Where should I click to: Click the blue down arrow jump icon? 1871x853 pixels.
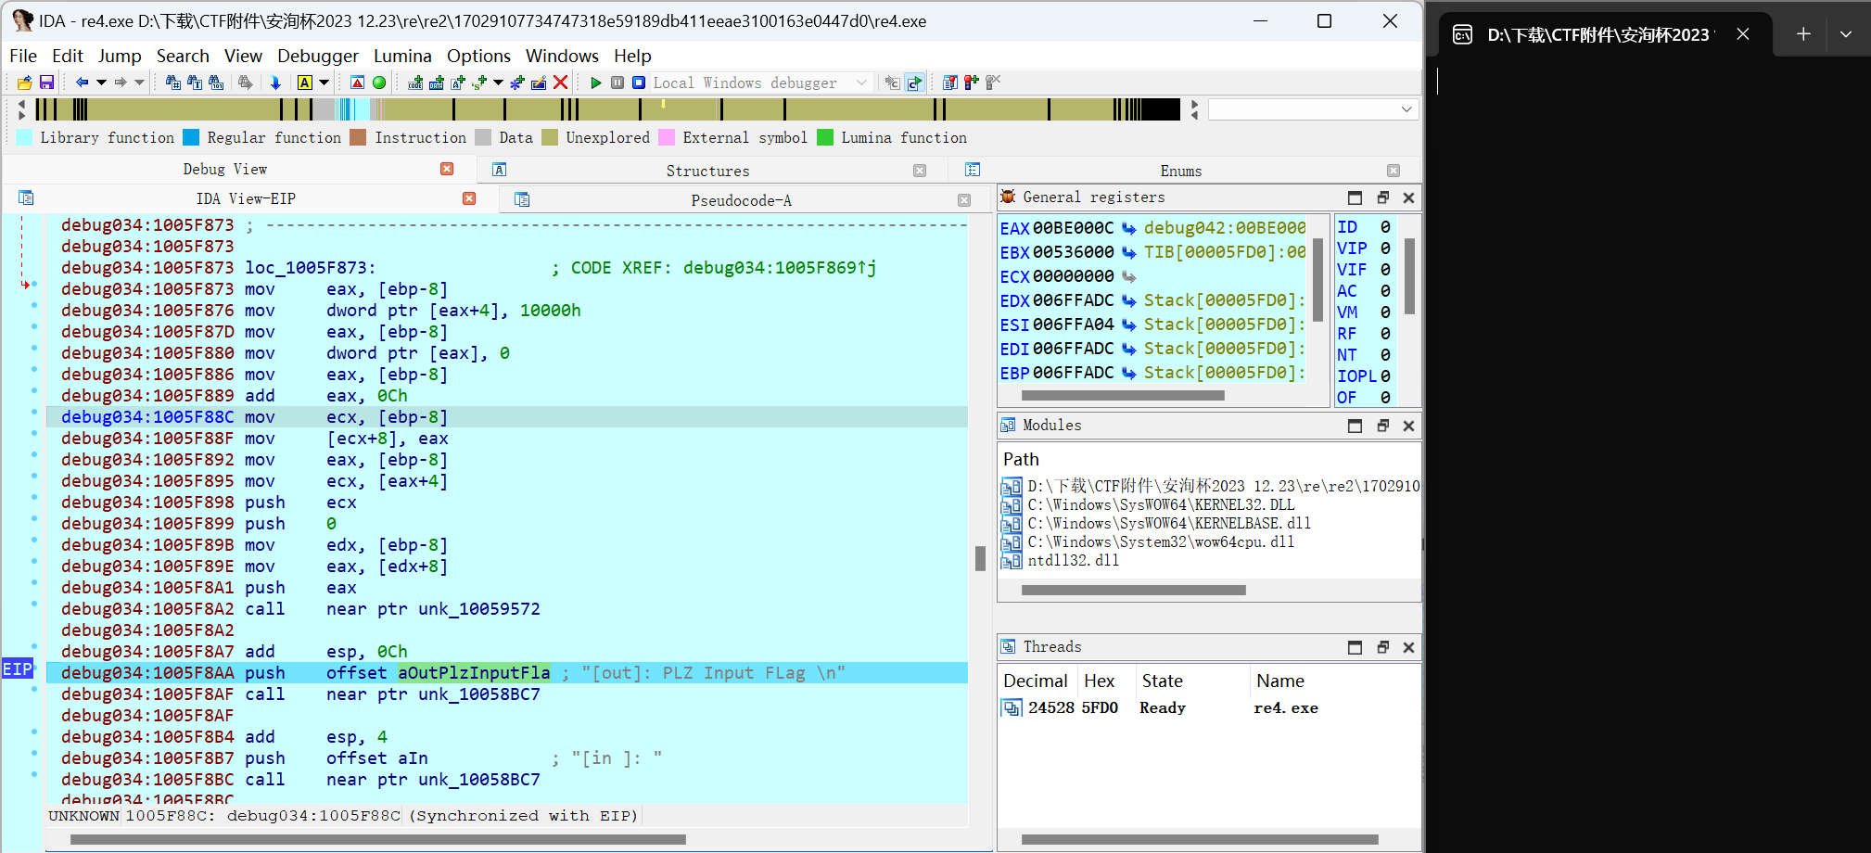[275, 83]
